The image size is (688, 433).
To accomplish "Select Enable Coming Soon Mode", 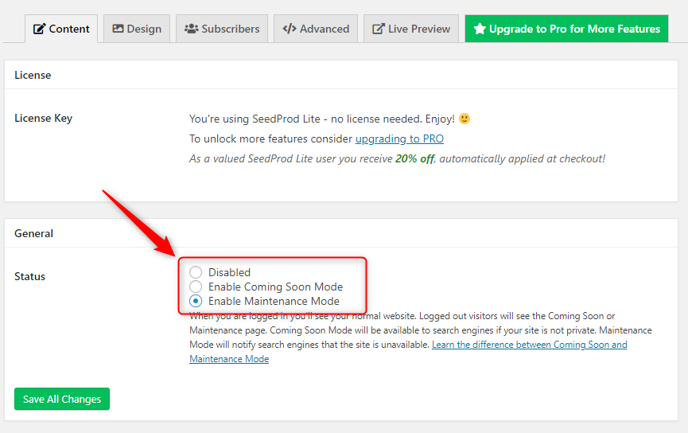I will point(196,287).
